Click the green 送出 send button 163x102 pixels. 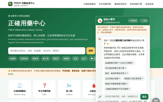point(144,97)
